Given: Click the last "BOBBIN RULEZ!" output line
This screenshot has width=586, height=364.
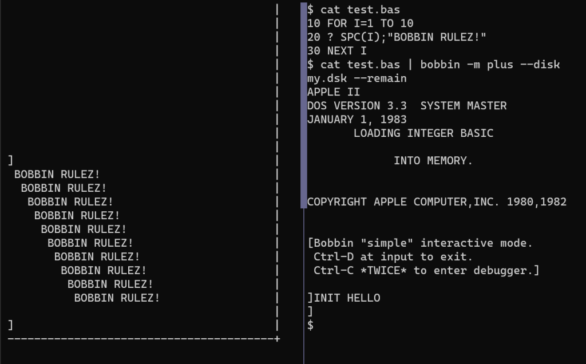Looking at the screenshot, I should [117, 298].
